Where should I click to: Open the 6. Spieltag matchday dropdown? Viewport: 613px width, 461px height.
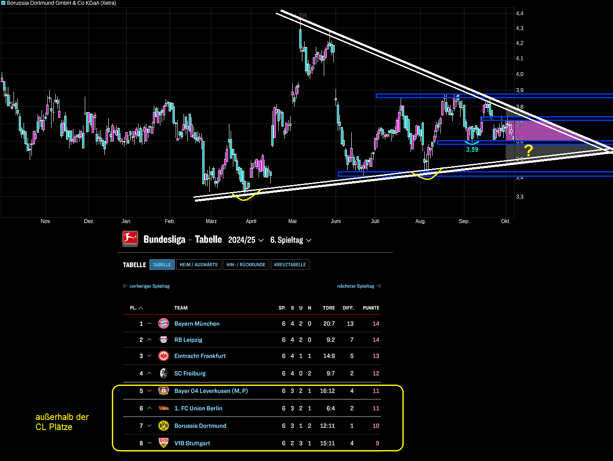click(x=291, y=240)
